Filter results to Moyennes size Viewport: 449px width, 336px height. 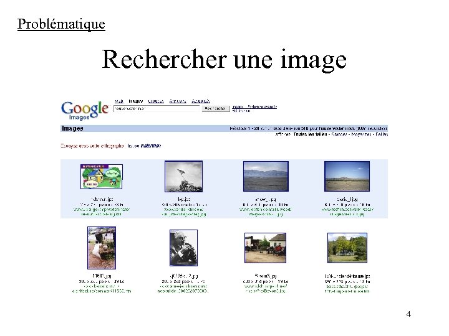pos(361,134)
